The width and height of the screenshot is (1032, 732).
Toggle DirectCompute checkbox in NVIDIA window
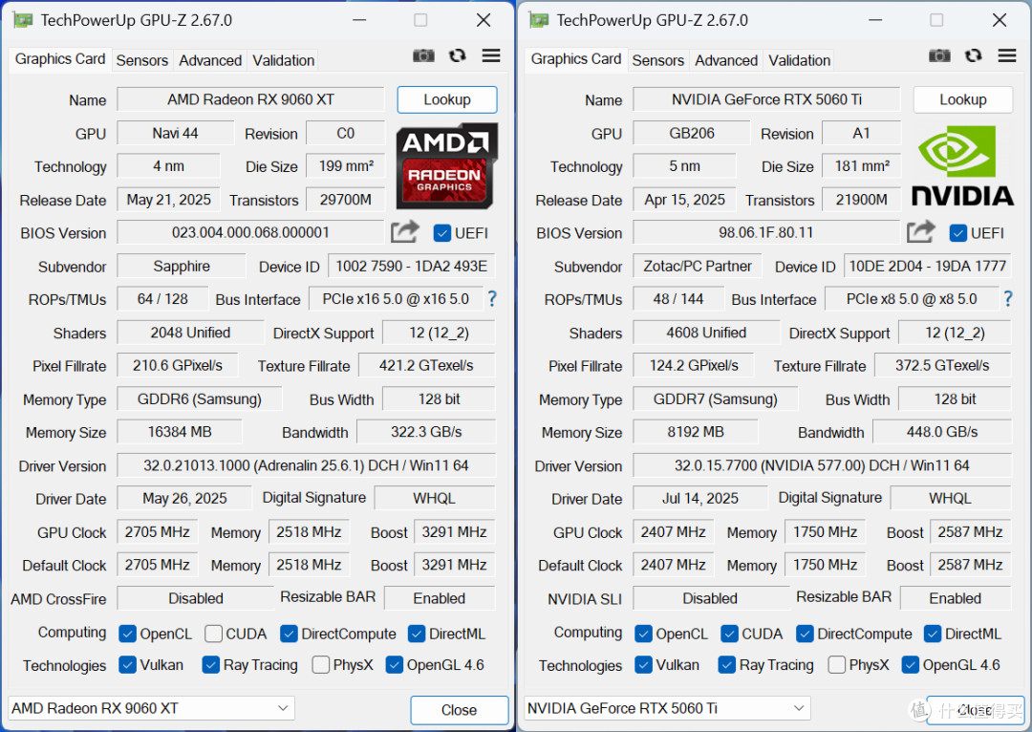click(805, 634)
